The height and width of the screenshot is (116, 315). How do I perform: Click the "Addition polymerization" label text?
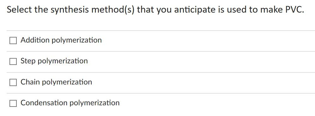[61, 40]
